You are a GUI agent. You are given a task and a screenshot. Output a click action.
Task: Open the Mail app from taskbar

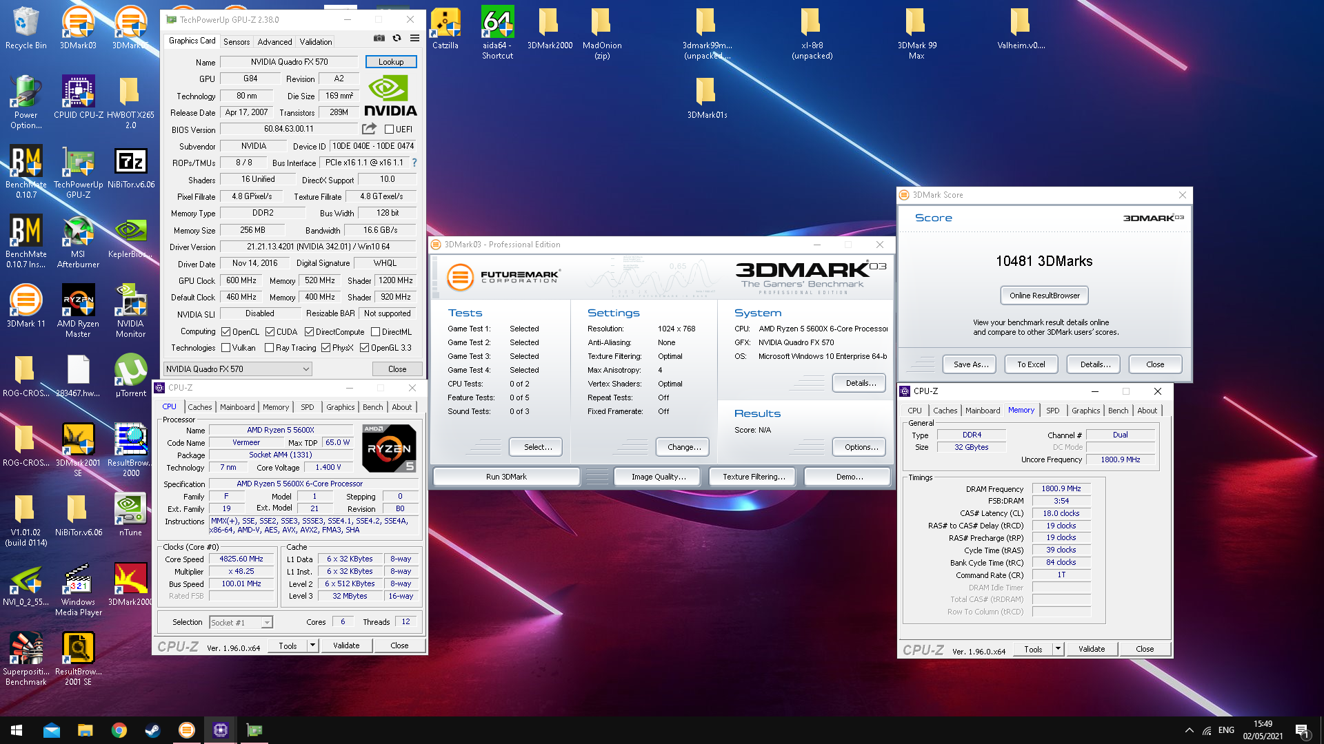point(51,730)
